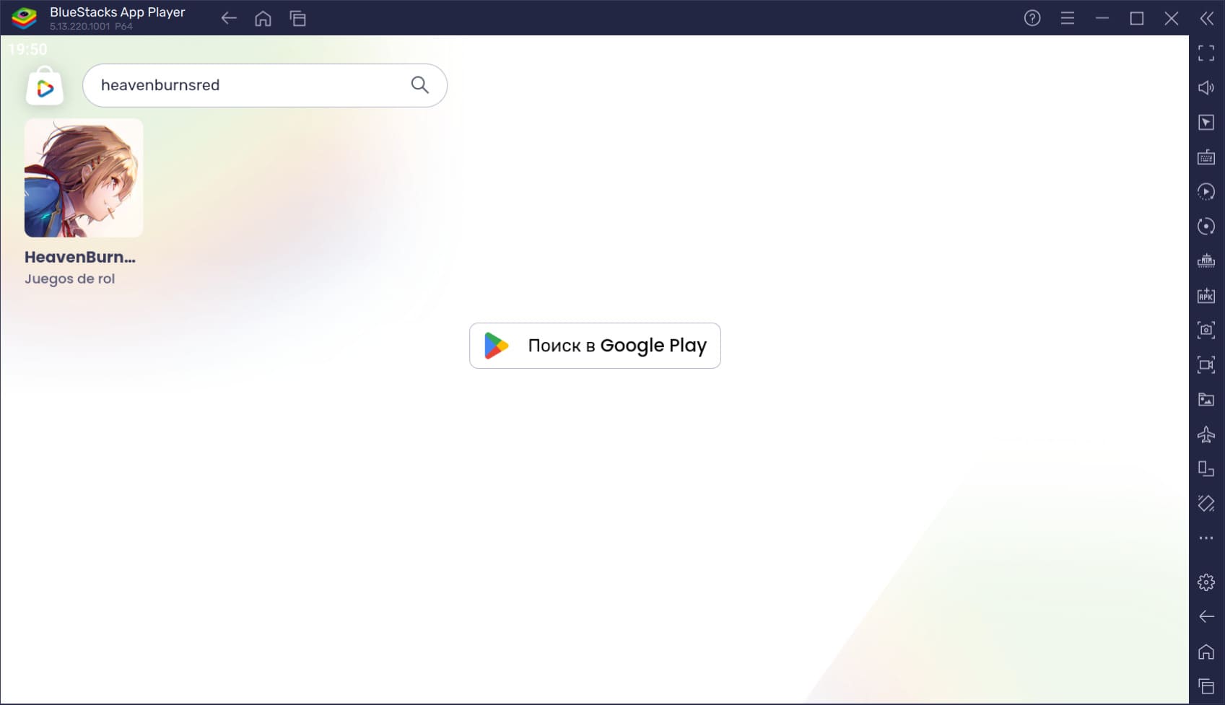The height and width of the screenshot is (705, 1225).
Task: Rotate screen using sidebar icon
Action: point(1206,503)
